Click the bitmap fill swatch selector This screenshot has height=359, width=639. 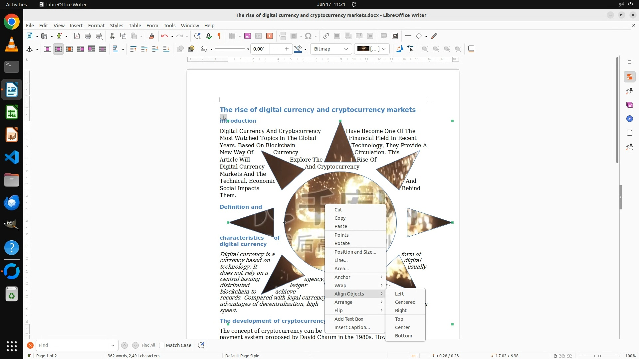pos(371,49)
